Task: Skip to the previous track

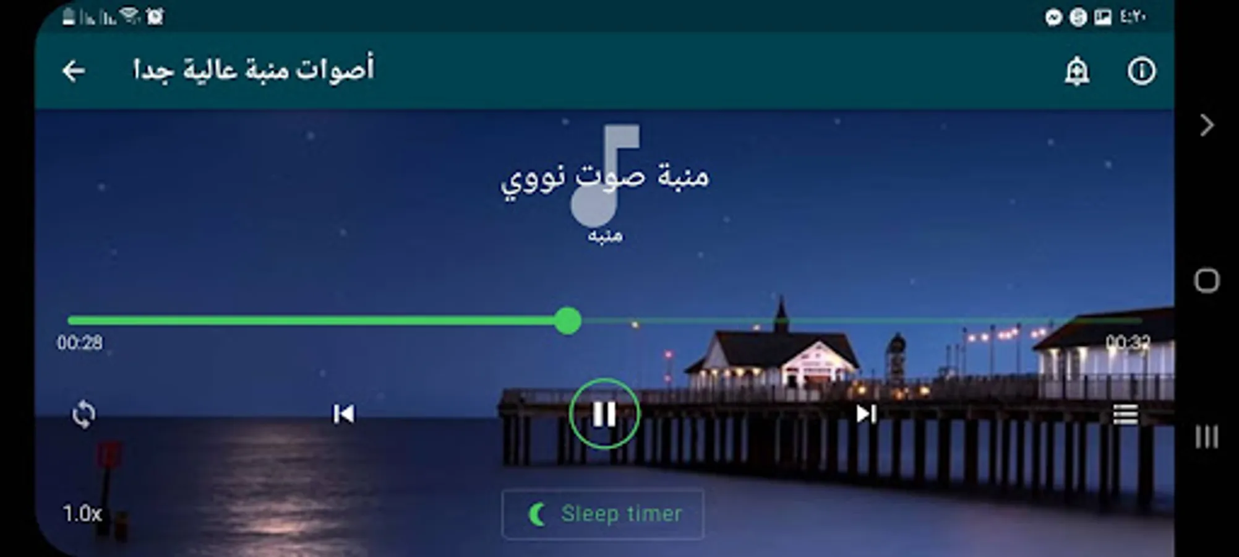Action: point(344,413)
